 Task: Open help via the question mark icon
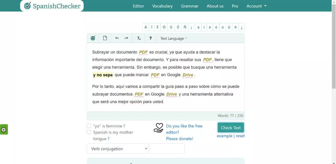(151, 38)
